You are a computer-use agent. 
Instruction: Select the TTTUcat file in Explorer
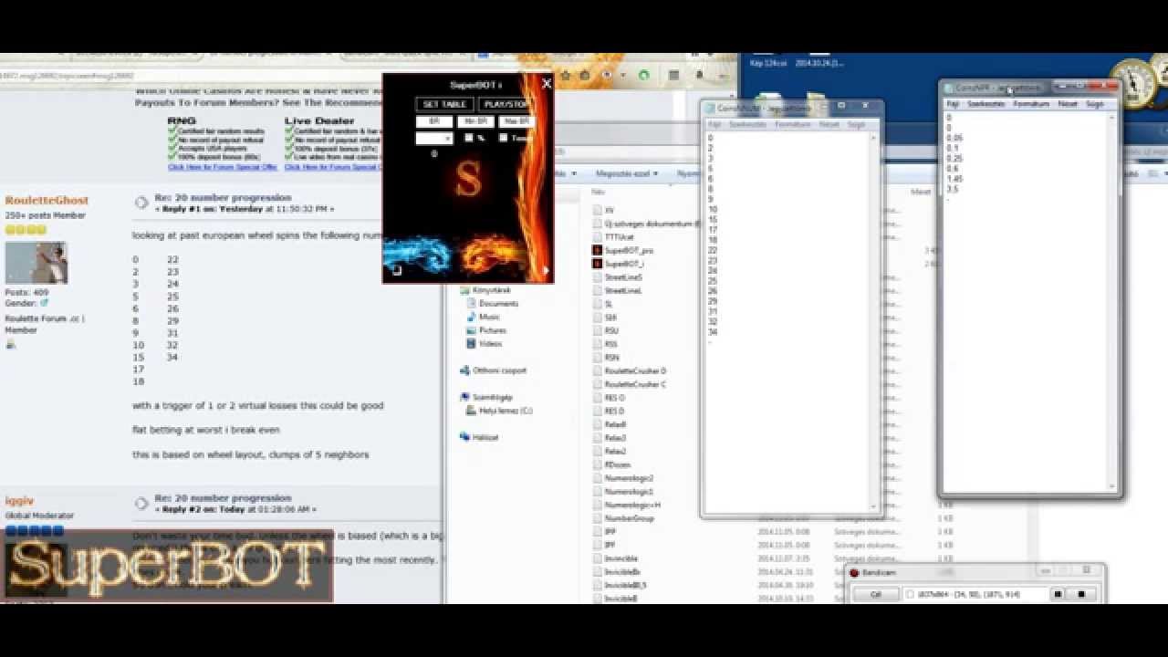pos(619,237)
